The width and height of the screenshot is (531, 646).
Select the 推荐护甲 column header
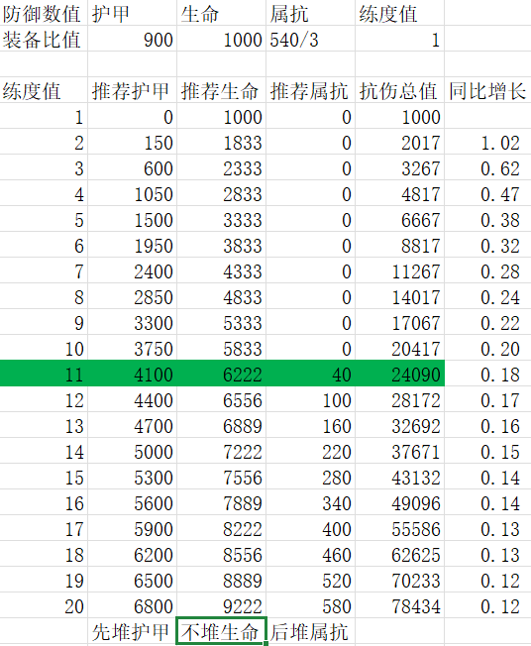132,90
